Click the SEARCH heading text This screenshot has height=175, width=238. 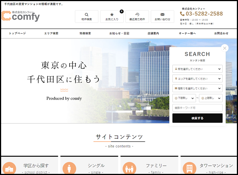point(197,54)
